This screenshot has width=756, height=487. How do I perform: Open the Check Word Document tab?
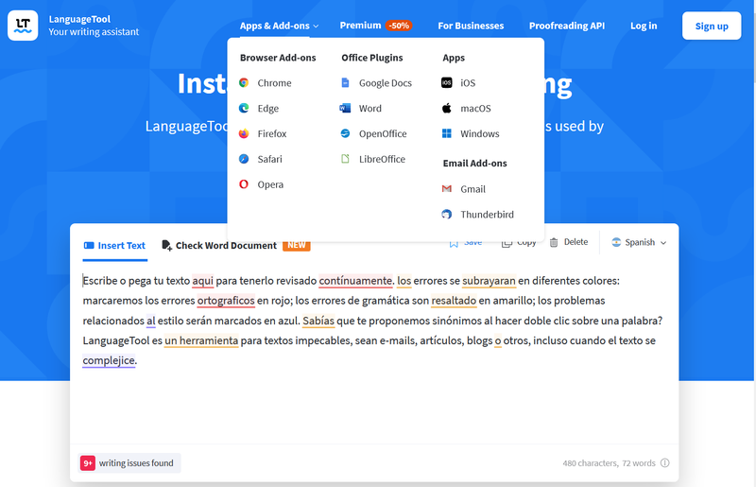point(226,246)
